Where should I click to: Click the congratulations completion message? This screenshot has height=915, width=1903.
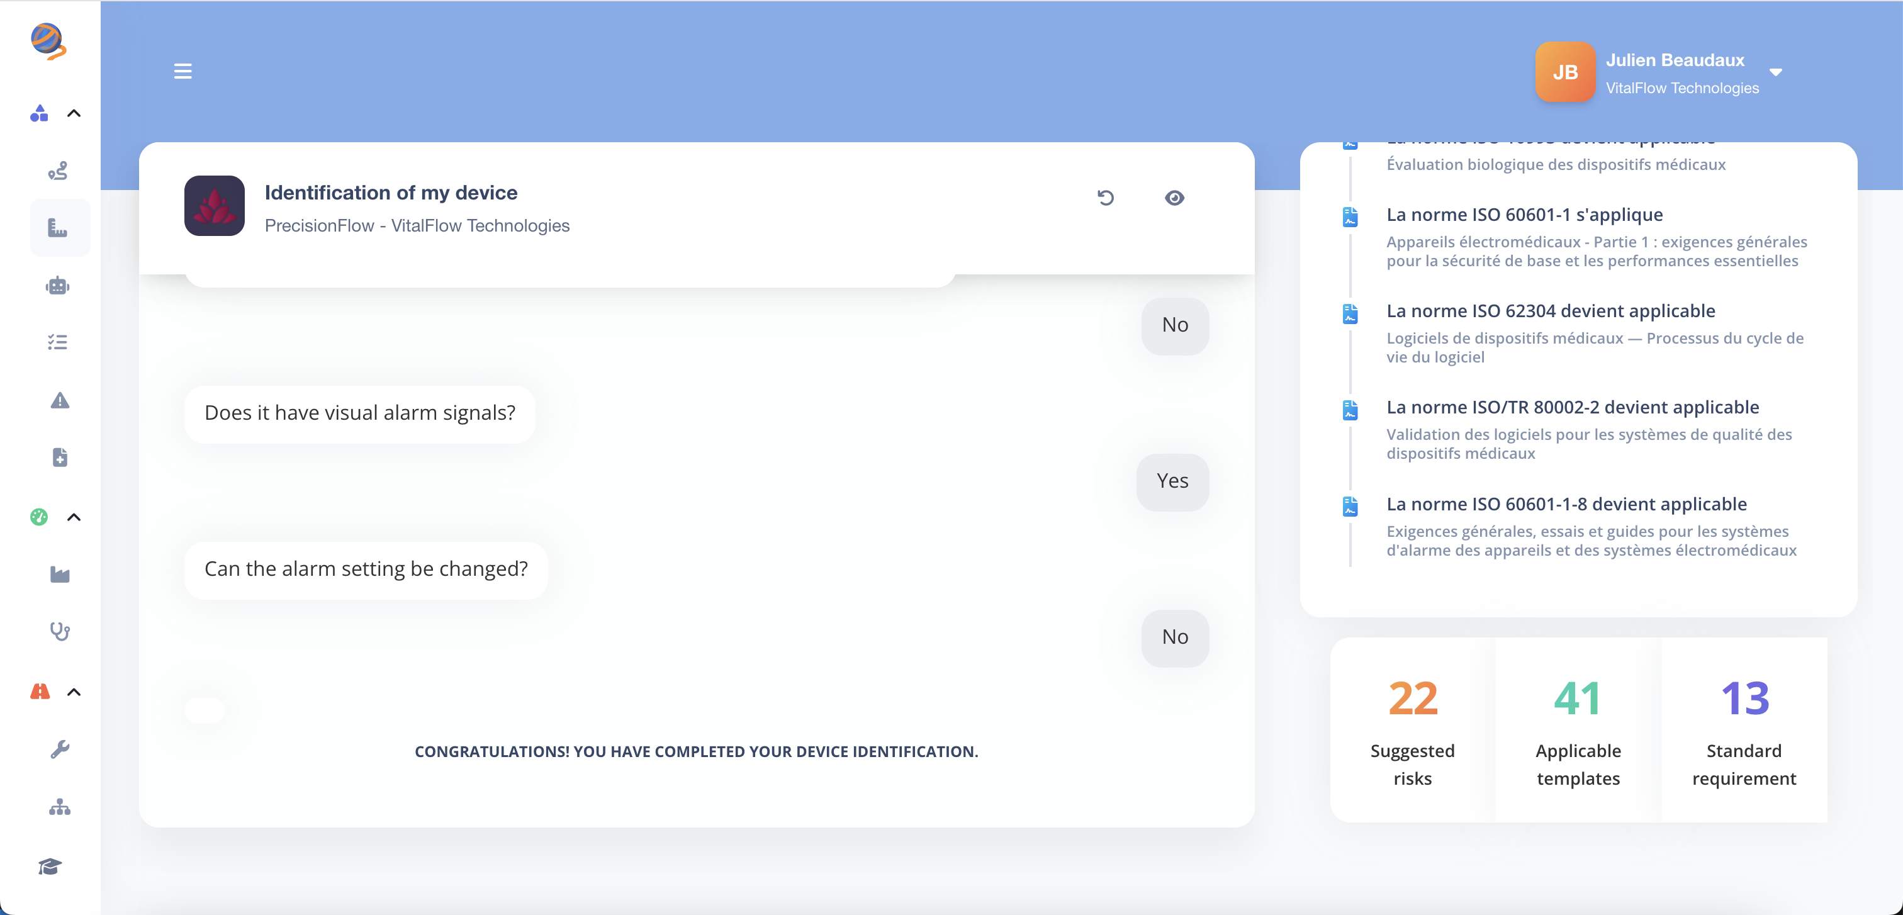pos(696,752)
